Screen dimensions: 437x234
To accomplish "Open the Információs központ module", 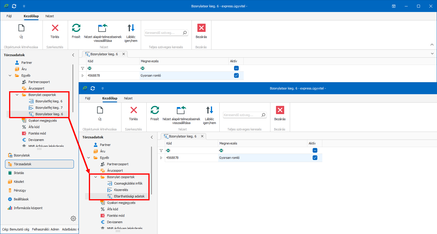I will click(x=28, y=208).
